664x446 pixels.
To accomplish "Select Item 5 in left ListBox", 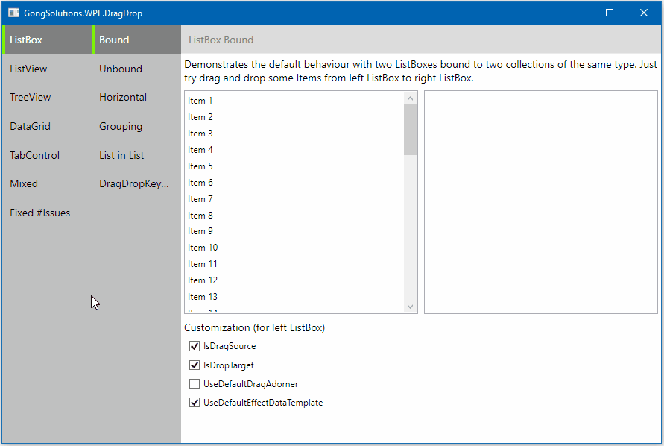I will pos(200,166).
